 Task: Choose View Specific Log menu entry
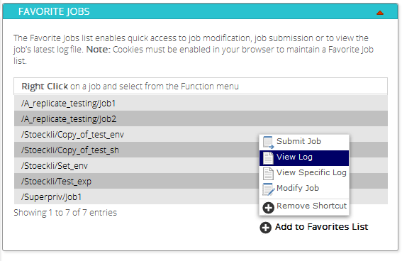pos(304,174)
